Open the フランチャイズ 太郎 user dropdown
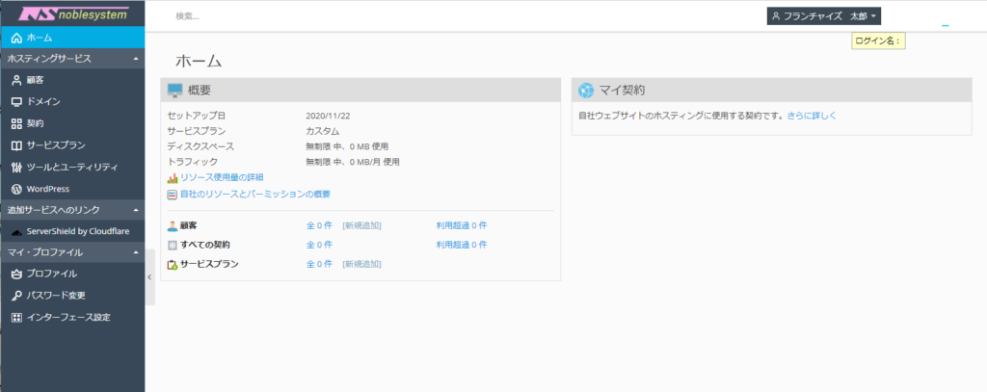Screen dimensions: 987x392 point(824,16)
